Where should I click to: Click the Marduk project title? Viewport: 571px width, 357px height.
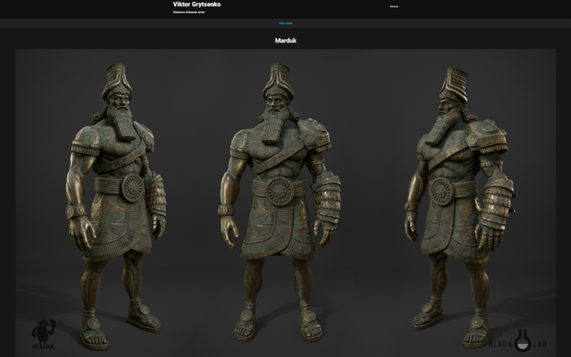285,41
